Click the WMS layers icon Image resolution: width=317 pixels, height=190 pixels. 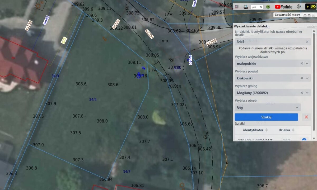246,7
